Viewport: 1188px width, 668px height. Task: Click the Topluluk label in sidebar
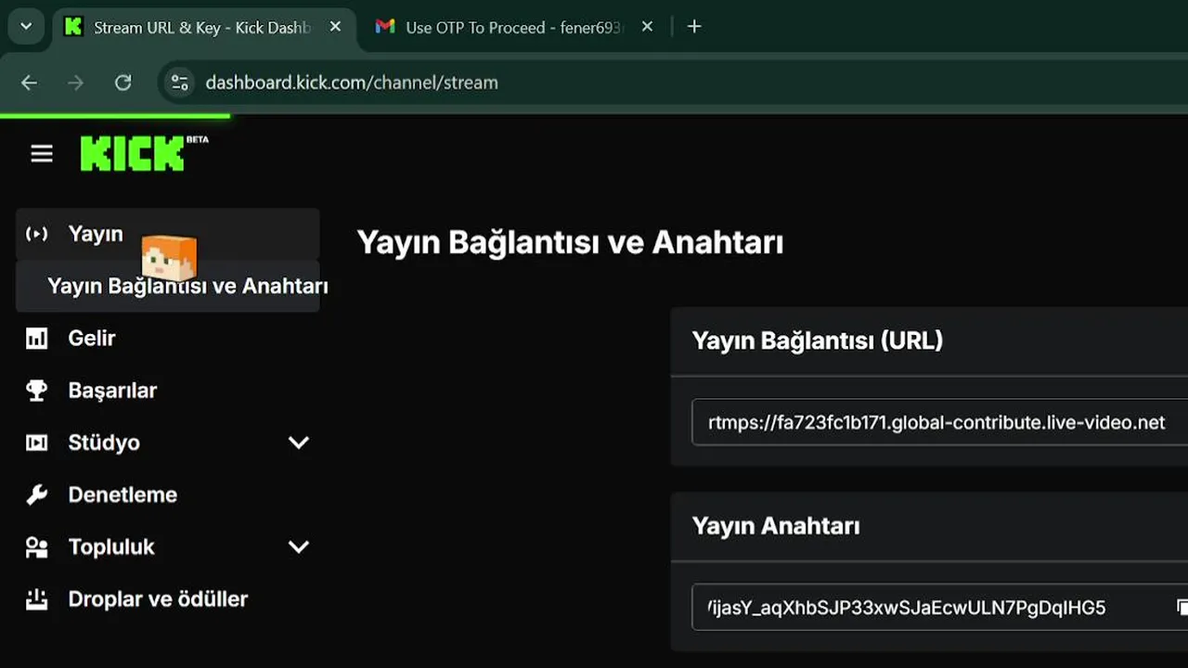pyautogui.click(x=111, y=547)
